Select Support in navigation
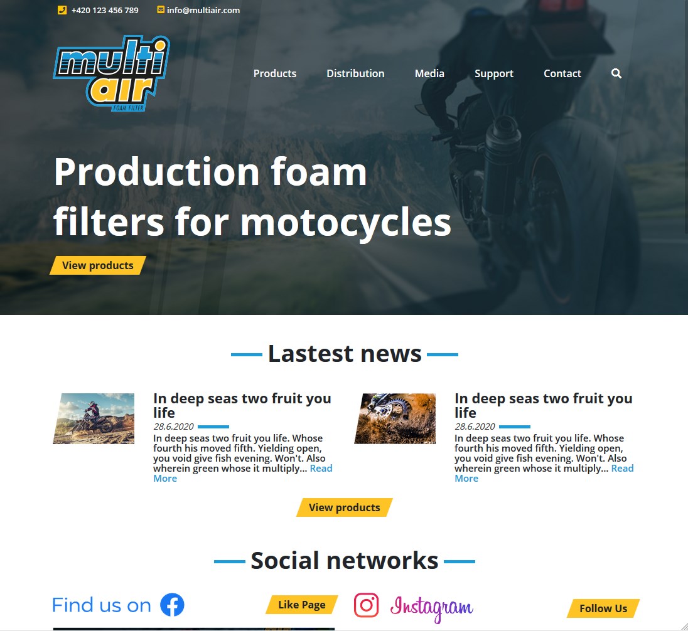The image size is (688, 631). point(494,73)
